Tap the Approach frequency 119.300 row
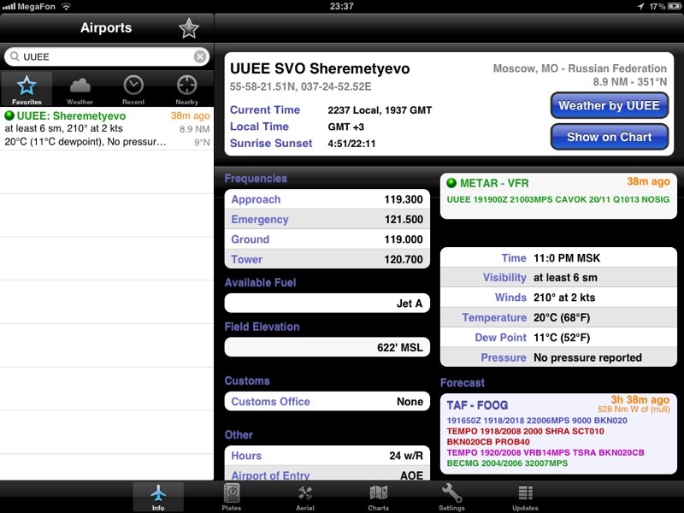This screenshot has height=513, width=684. pos(327,199)
